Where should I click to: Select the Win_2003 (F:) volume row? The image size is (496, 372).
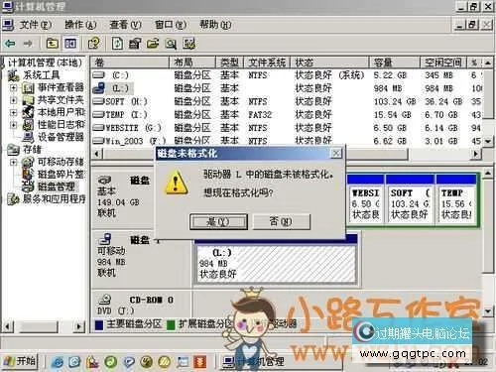coord(287,141)
